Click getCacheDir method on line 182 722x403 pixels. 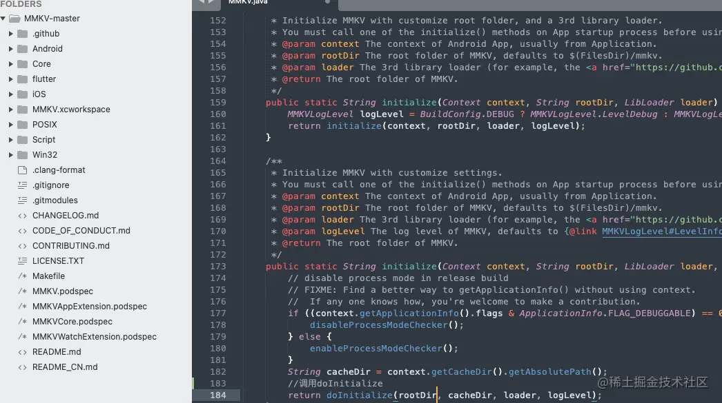tap(462, 372)
